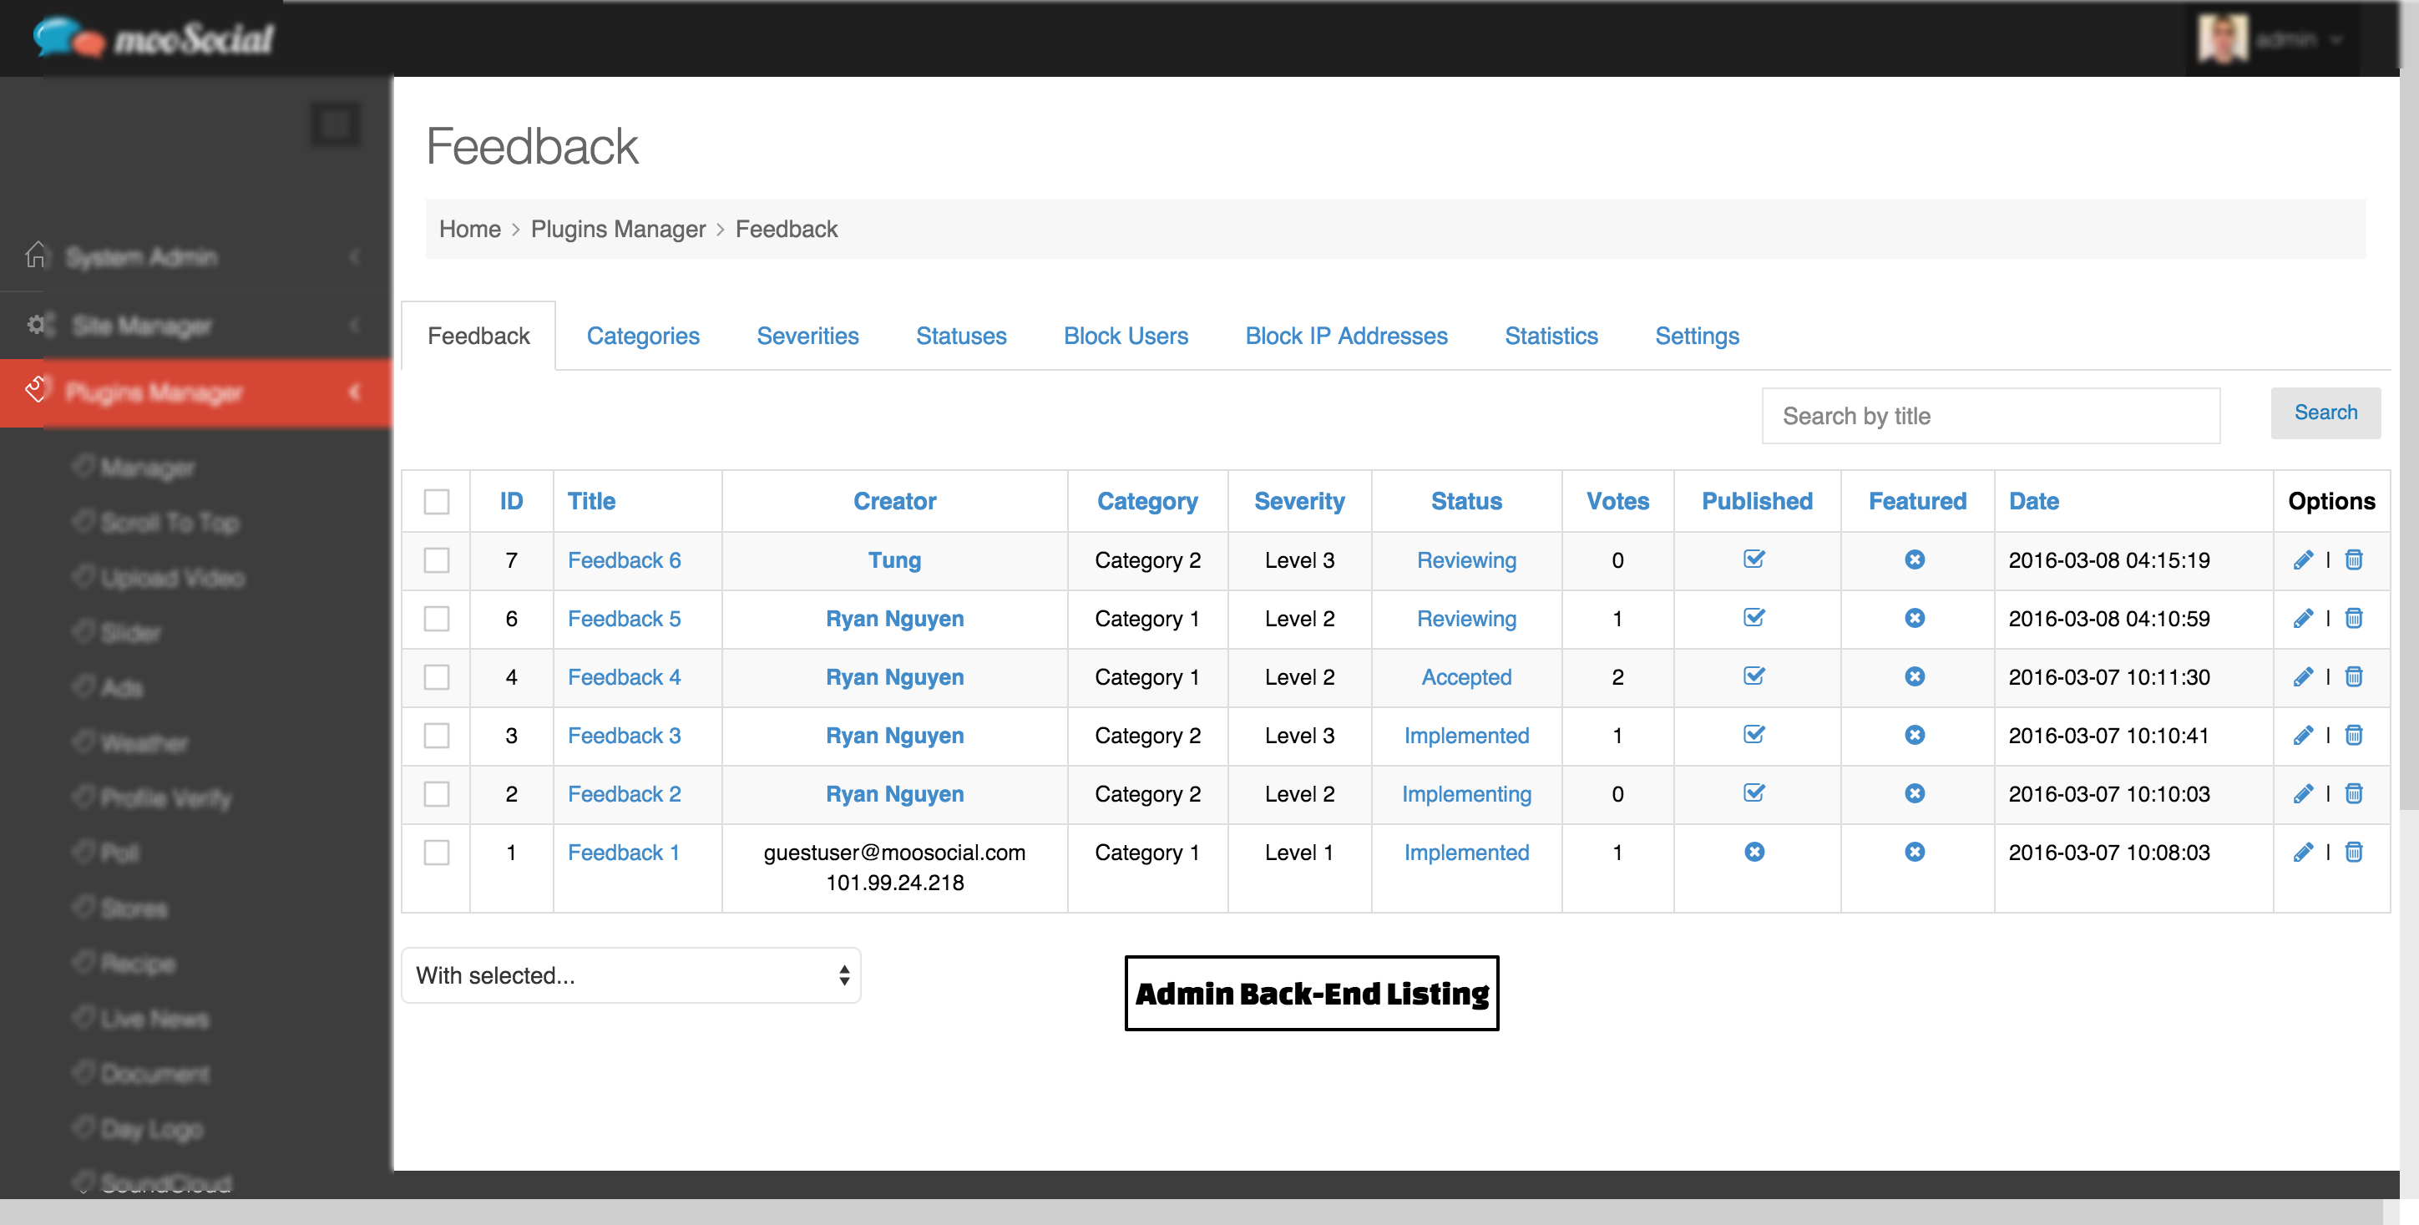
Task: Switch to the Severities tab
Action: click(x=807, y=337)
